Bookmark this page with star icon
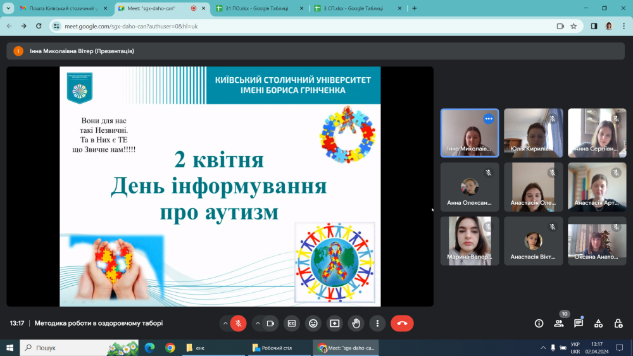The width and height of the screenshot is (633, 356). point(573,26)
